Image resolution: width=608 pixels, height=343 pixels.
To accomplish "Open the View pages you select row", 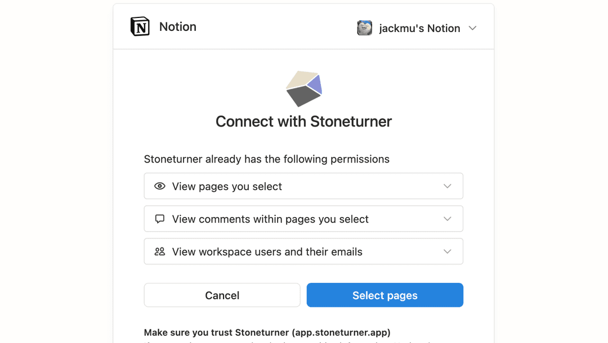I will point(303,186).
